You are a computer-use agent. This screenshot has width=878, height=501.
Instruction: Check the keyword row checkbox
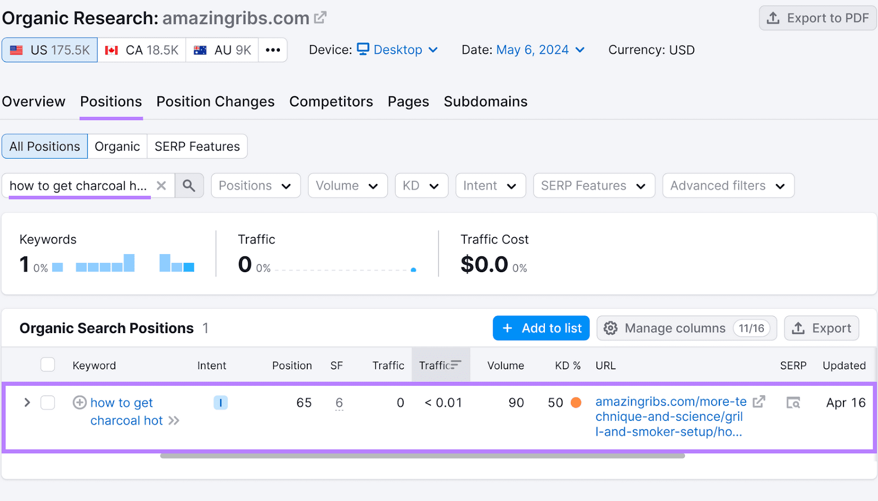pyautogui.click(x=48, y=402)
